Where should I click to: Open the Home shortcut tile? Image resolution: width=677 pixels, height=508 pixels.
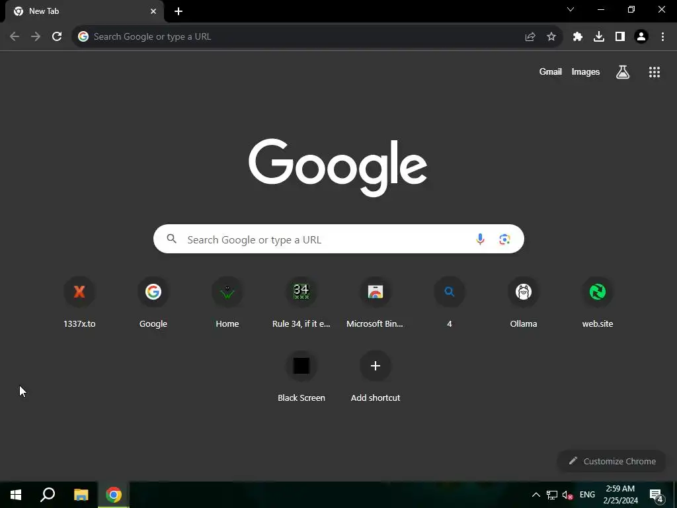227,302
